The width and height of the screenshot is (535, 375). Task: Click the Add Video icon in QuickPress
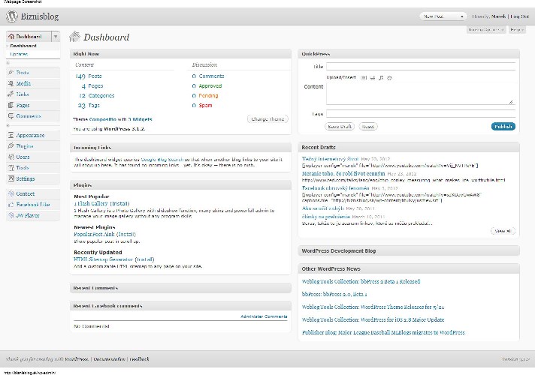pyautogui.click(x=372, y=78)
